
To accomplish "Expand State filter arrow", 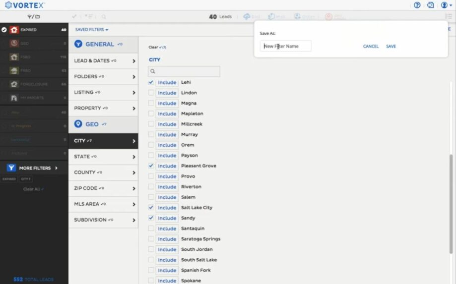I will pos(134,157).
